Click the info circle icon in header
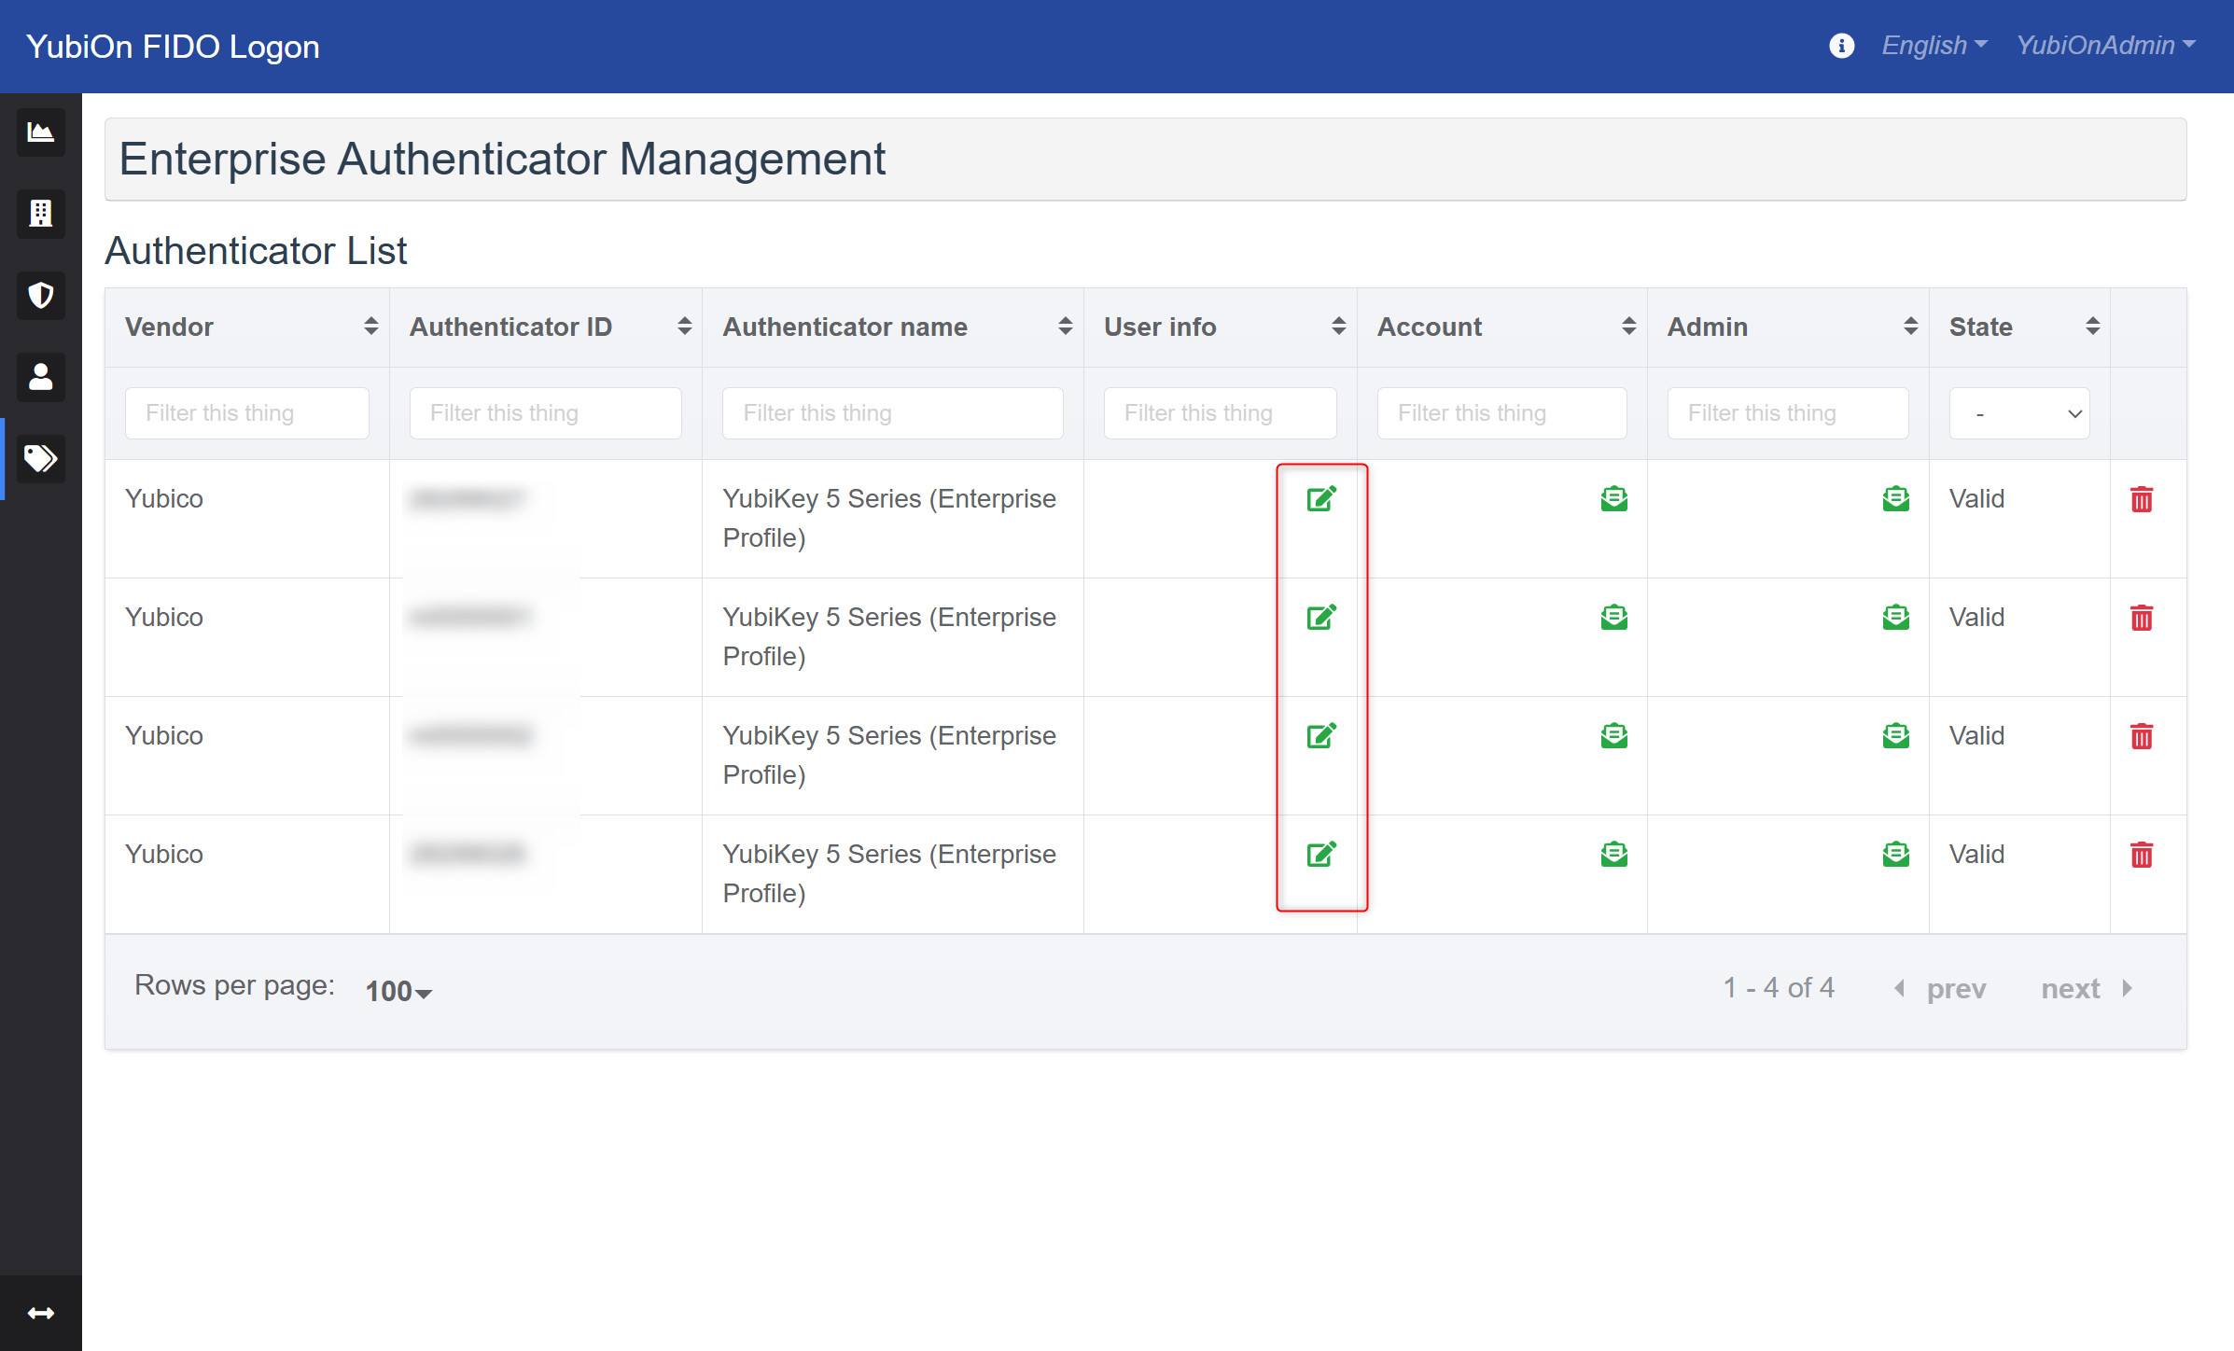The width and height of the screenshot is (2234, 1351). 1841,46
